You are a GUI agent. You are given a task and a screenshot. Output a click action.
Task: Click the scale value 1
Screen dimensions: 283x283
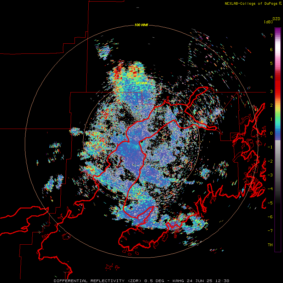tap(271, 119)
